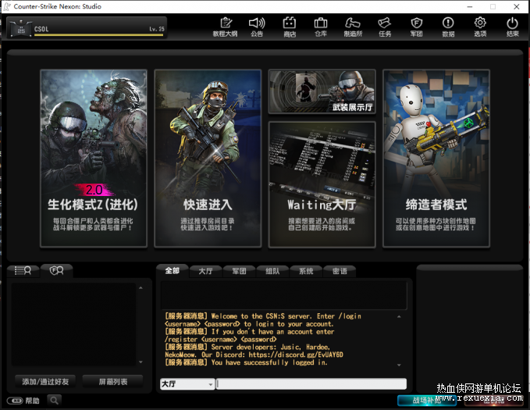The width and height of the screenshot is (530, 410).
Task: Close the Counter-Strike Nexon: Studio window
Action: click(x=517, y=6)
